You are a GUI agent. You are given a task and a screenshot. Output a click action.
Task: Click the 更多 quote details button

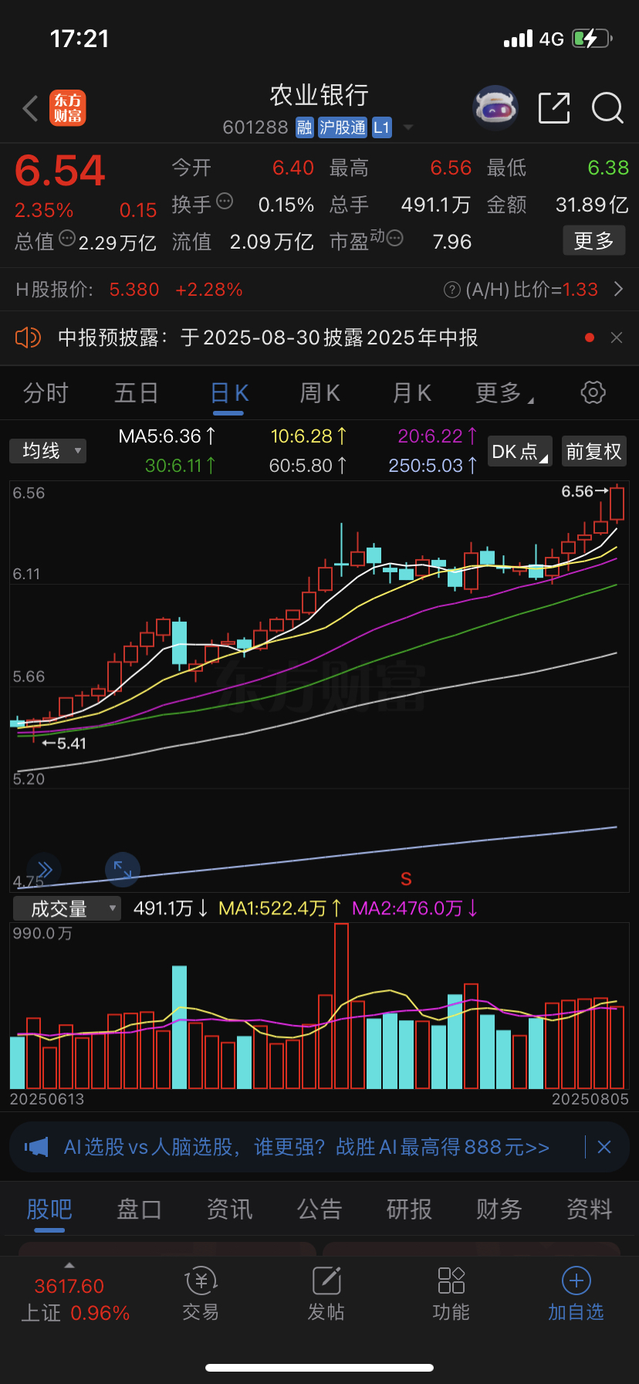(x=593, y=241)
